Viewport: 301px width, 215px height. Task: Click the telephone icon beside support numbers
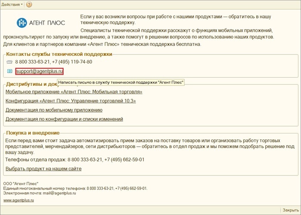tap(9, 62)
